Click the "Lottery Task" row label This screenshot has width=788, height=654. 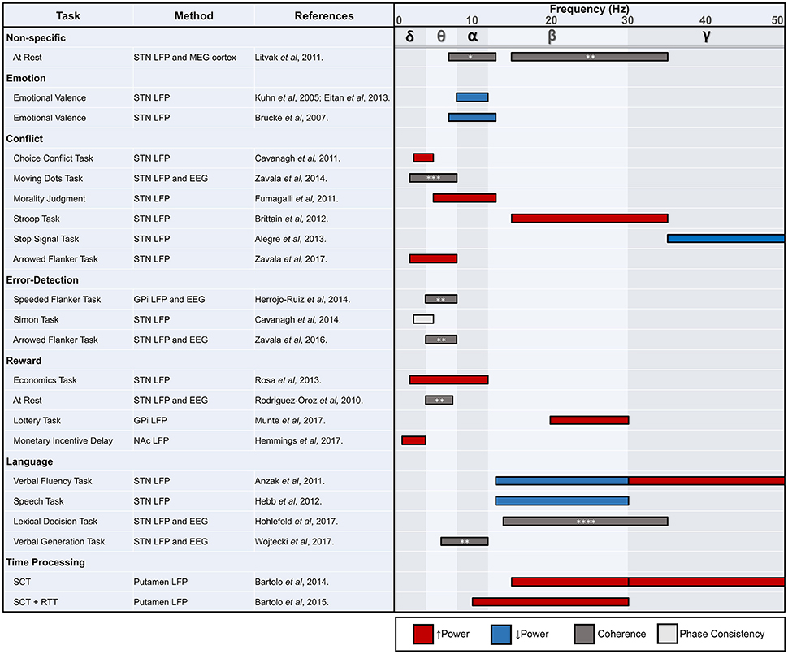click(37, 420)
